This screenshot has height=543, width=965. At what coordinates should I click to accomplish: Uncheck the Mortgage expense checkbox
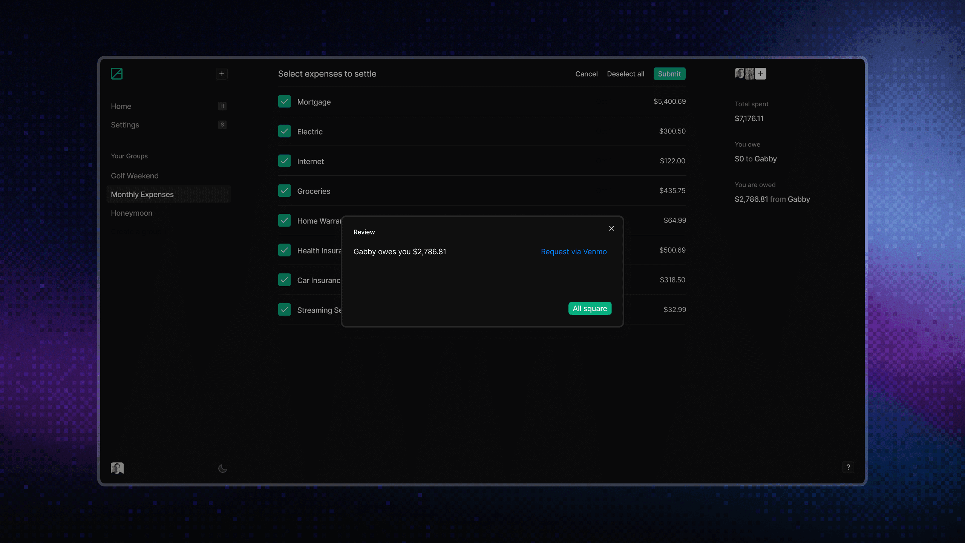click(284, 101)
